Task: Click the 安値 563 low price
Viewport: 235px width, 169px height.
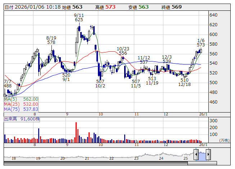Action: (139, 7)
